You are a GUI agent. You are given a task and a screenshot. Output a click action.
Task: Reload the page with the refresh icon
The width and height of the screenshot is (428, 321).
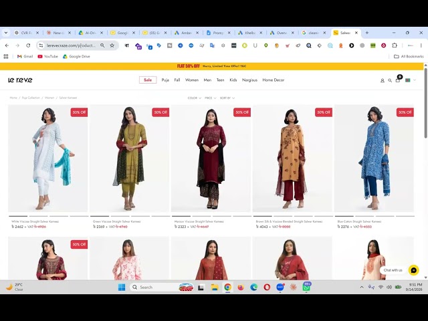click(x=28, y=45)
